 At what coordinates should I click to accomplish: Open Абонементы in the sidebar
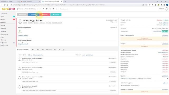click(x=4, y=34)
